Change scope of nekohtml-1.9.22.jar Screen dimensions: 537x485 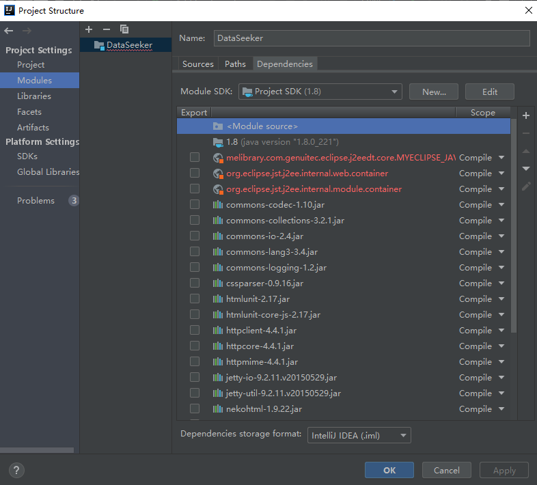[x=501, y=409]
